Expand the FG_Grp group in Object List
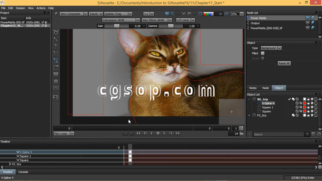 (249, 115)
